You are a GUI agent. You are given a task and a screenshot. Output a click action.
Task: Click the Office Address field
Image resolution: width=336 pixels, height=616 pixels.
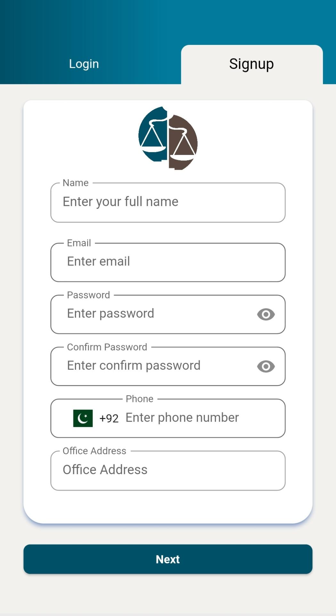click(x=144, y=470)
